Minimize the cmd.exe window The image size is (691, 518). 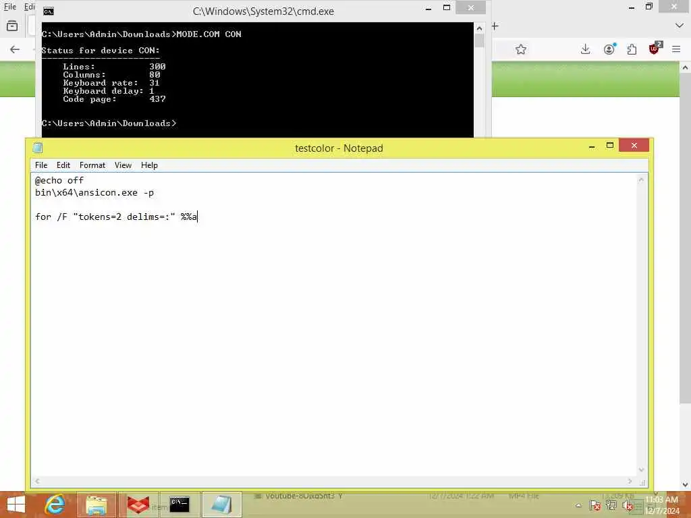(429, 8)
